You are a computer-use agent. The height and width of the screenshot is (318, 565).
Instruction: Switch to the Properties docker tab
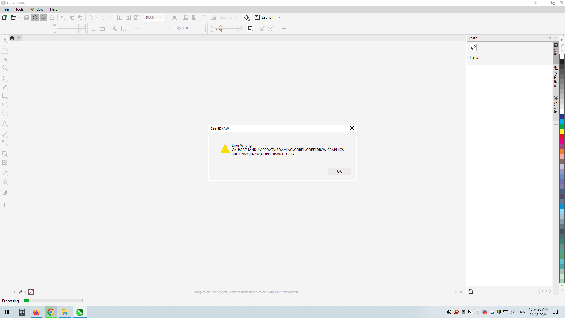(x=556, y=77)
